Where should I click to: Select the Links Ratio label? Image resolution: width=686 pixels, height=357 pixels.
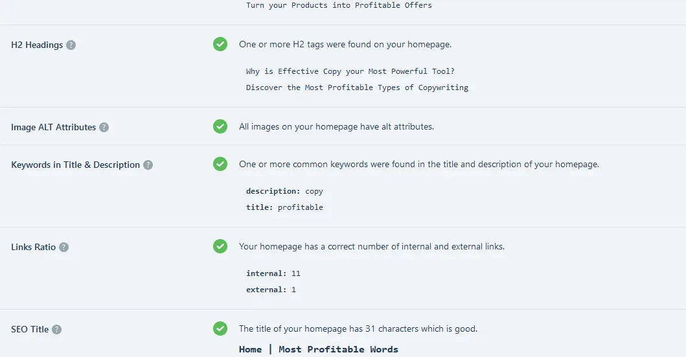click(33, 248)
